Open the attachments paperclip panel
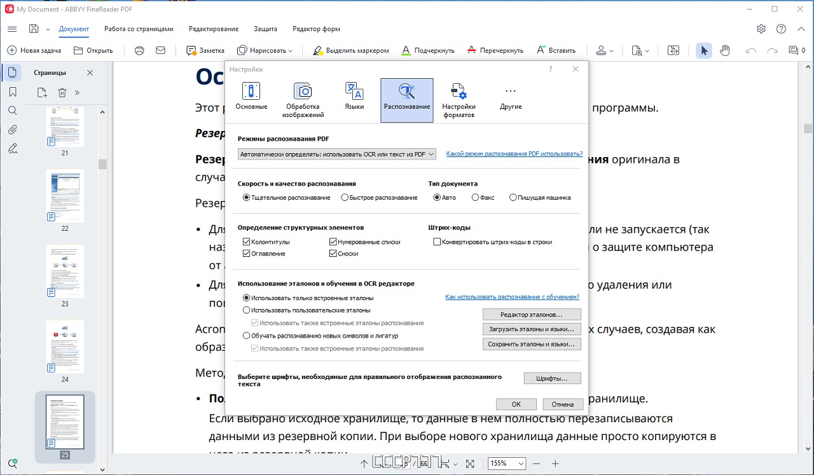The image size is (814, 475). point(12,130)
